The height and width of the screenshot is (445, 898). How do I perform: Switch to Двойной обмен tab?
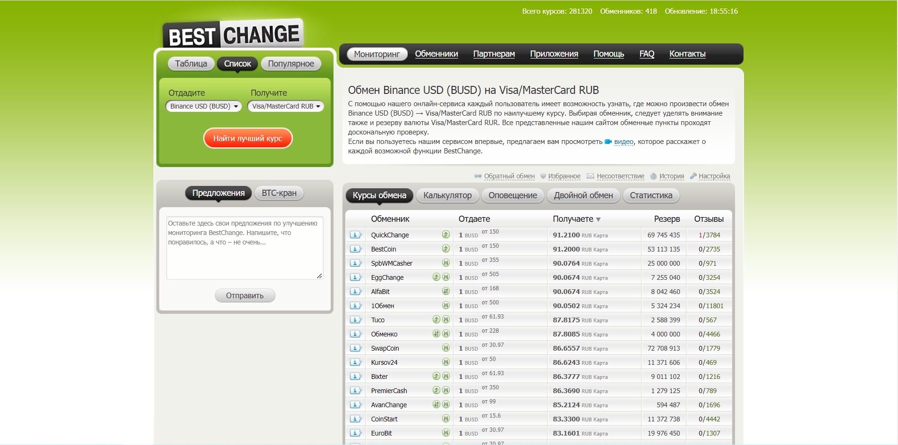point(583,195)
